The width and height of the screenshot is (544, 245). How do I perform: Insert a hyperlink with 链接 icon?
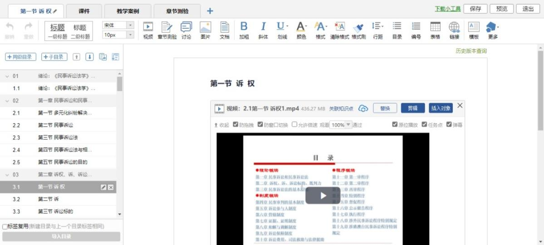point(454,30)
